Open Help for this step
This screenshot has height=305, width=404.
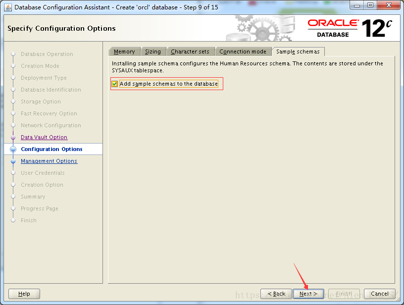(x=24, y=294)
